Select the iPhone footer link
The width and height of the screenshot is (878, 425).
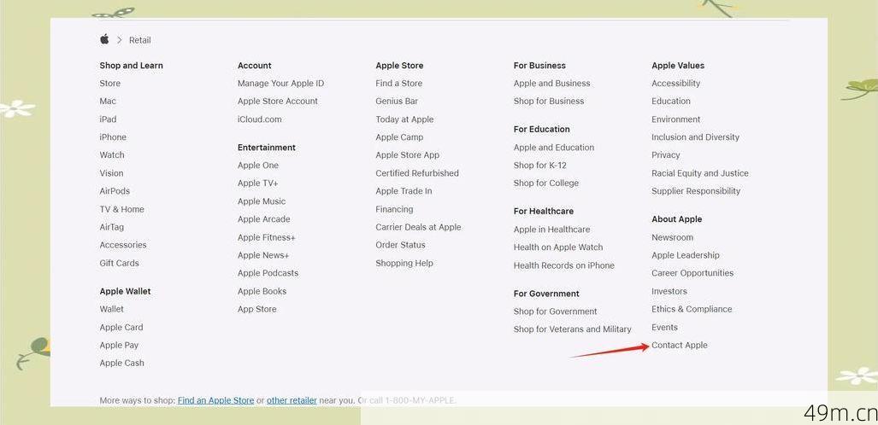click(113, 137)
